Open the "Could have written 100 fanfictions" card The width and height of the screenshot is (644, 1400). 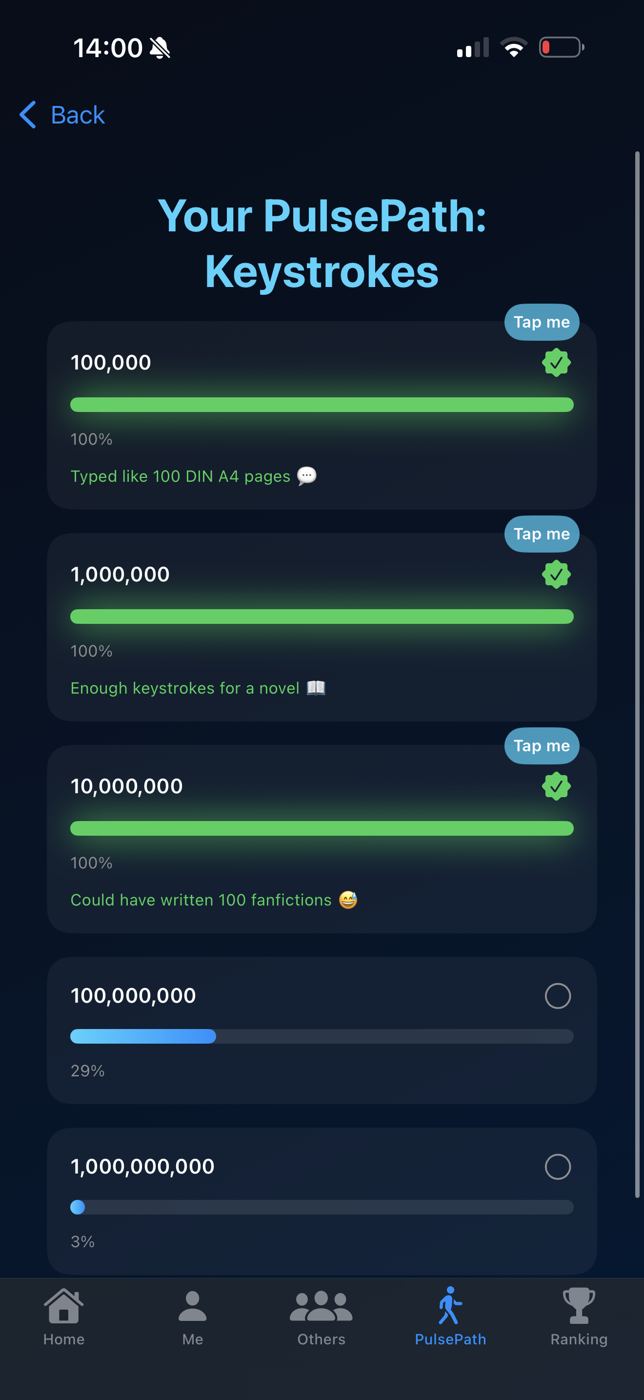point(322,839)
